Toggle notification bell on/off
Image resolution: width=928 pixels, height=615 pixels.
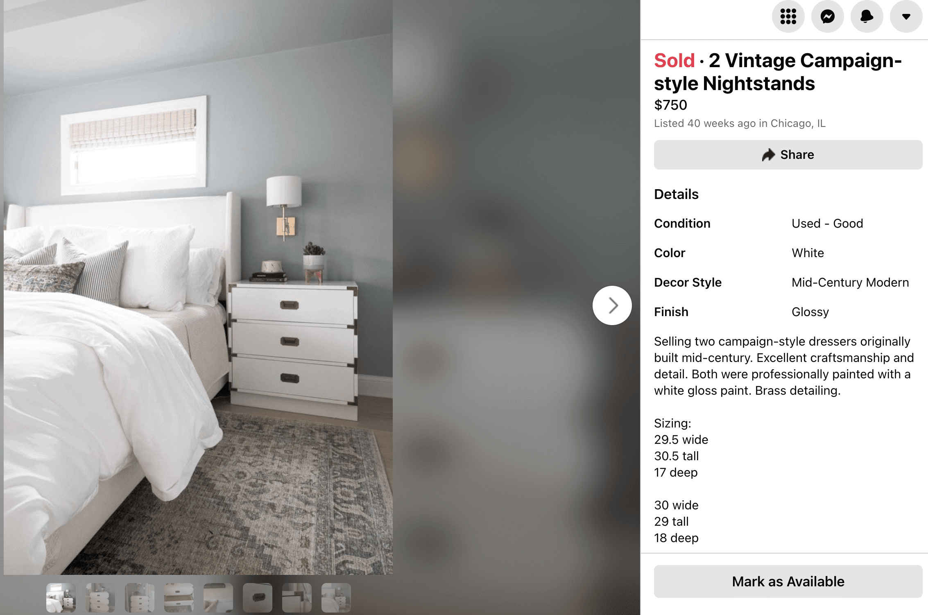coord(866,16)
